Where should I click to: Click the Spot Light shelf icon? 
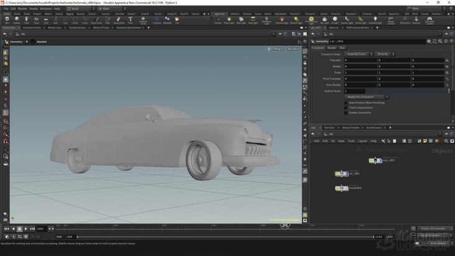pyautogui.click(x=241, y=20)
